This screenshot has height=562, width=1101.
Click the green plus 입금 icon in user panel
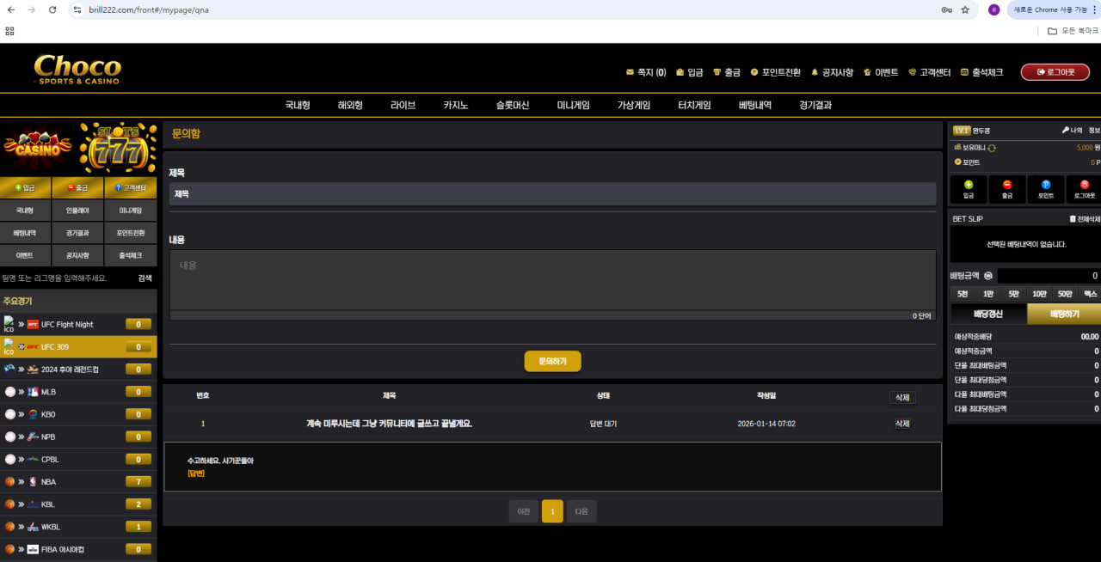(x=969, y=185)
